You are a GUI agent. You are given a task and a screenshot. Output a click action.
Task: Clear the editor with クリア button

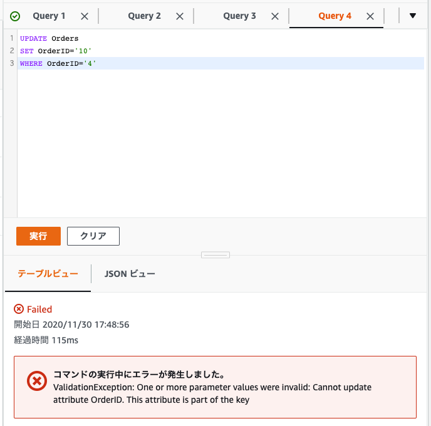pyautogui.click(x=93, y=236)
